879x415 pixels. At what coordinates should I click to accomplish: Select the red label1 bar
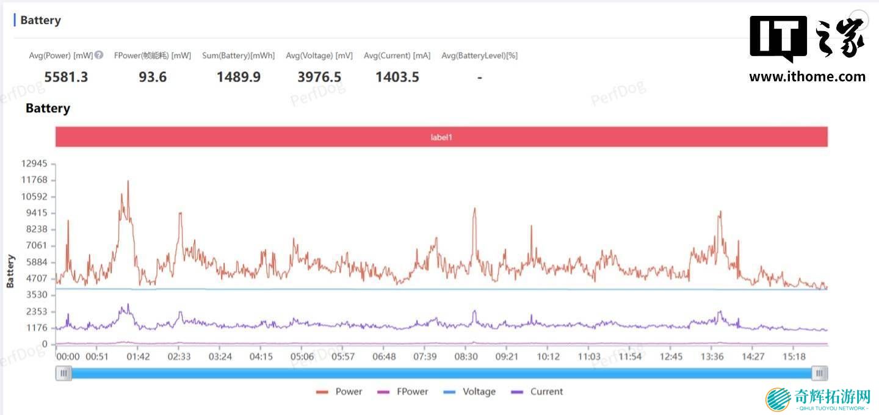pos(441,137)
